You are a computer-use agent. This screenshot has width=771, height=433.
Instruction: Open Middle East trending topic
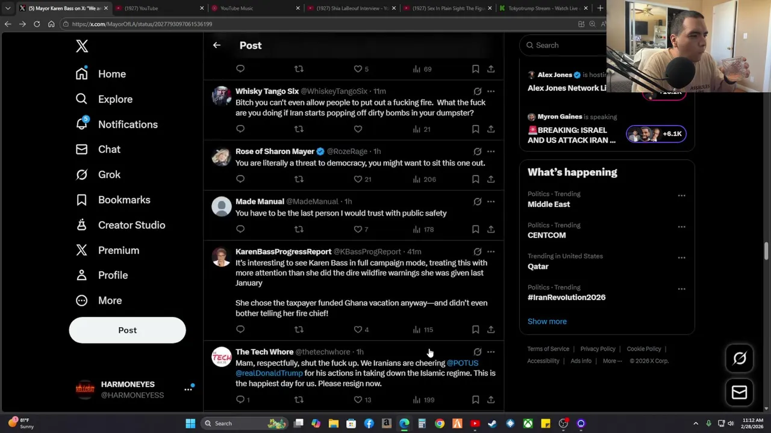point(549,204)
